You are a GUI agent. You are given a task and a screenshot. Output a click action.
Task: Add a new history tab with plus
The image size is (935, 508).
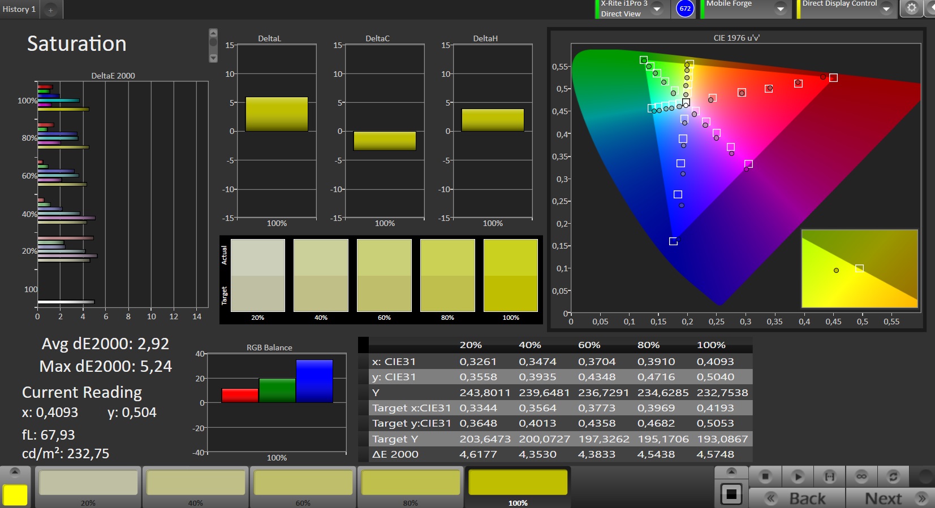coord(51,10)
